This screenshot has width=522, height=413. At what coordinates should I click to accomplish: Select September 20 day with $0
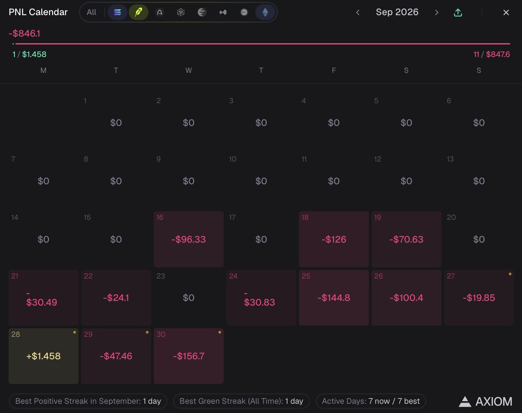point(479,239)
